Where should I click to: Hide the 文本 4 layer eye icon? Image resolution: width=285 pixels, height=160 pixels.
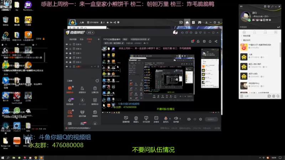(67, 49)
